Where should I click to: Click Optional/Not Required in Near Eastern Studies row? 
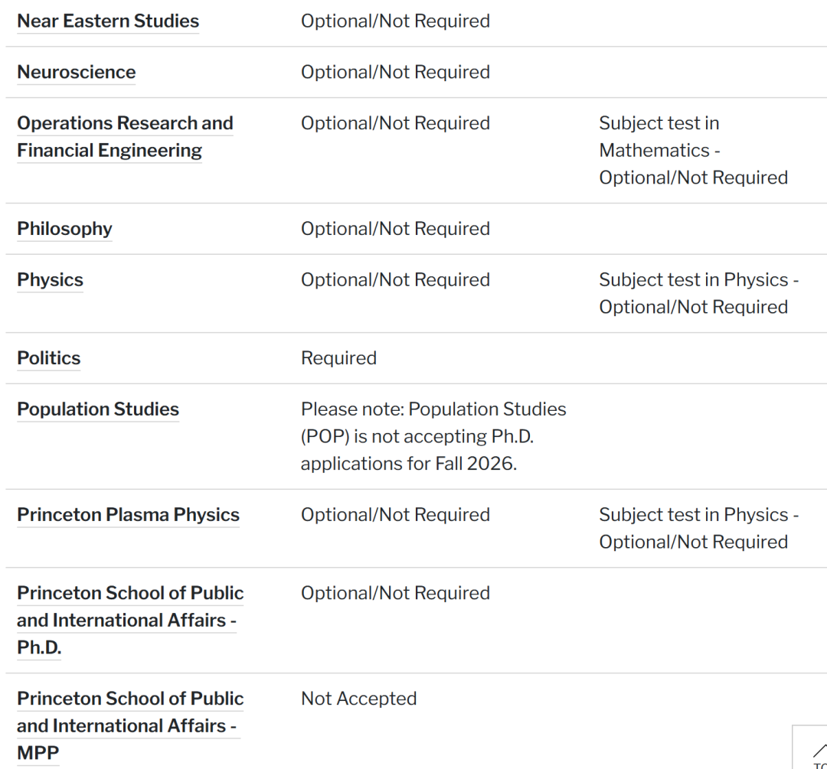(395, 21)
